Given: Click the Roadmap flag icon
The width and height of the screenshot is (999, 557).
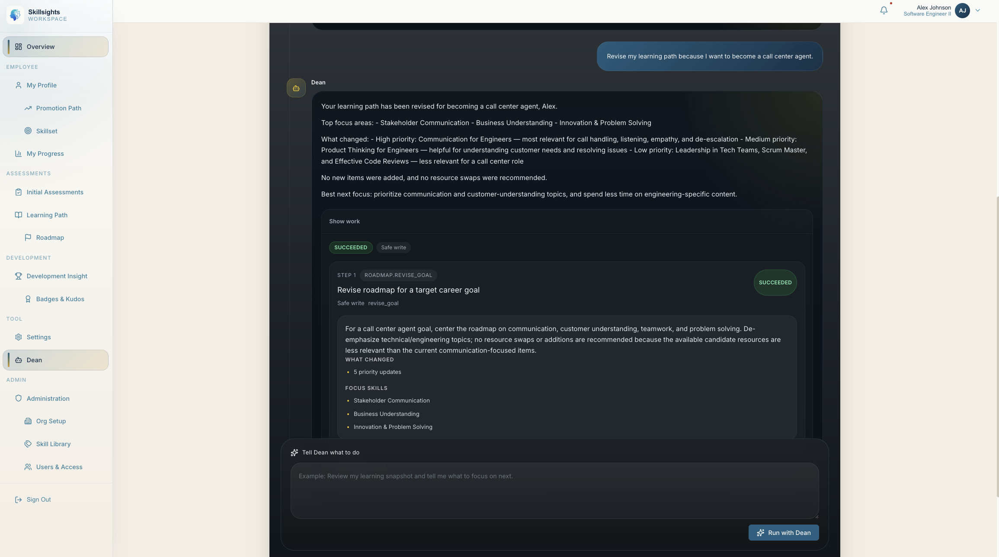Looking at the screenshot, I should click(x=28, y=238).
